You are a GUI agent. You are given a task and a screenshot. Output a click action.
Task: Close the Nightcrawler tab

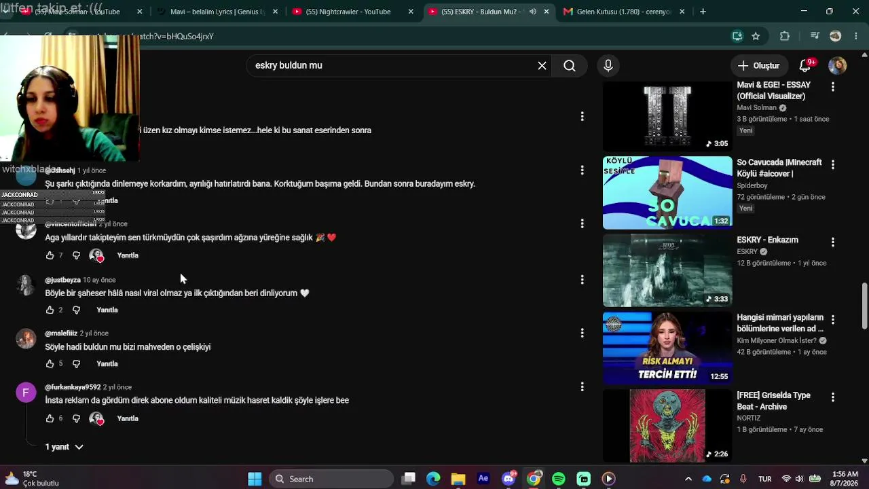tap(411, 12)
